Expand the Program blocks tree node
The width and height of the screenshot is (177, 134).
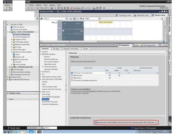[12, 40]
